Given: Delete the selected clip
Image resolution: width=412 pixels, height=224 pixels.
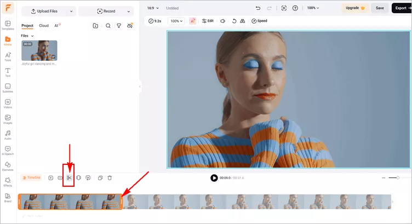Looking at the screenshot, I should (110, 178).
